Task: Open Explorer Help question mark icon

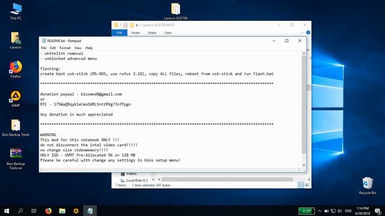Action: click(308, 32)
